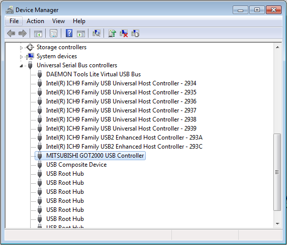Select USB Composite Device entry
This screenshot has width=287, height=245.
tap(76, 165)
